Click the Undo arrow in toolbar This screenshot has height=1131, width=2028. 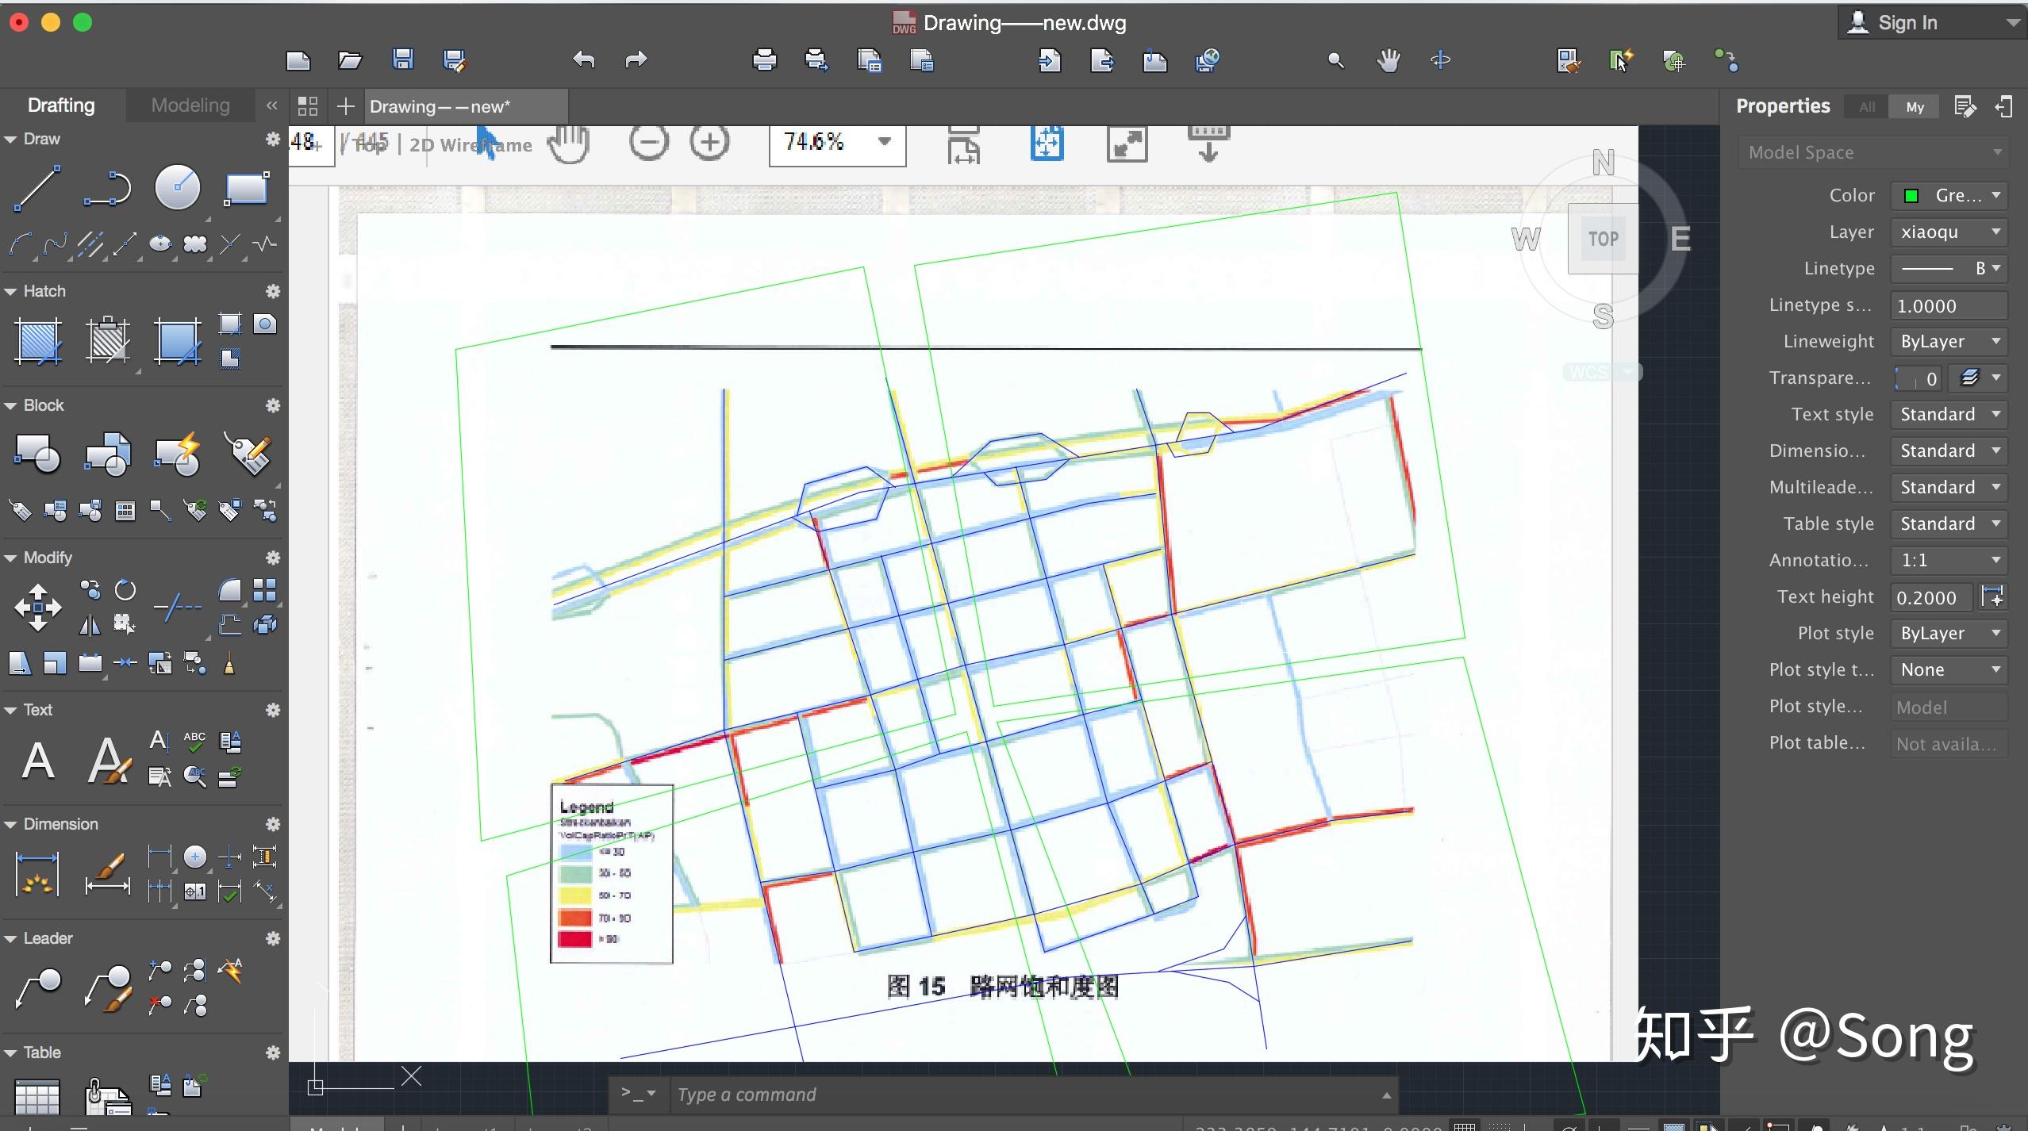click(584, 60)
